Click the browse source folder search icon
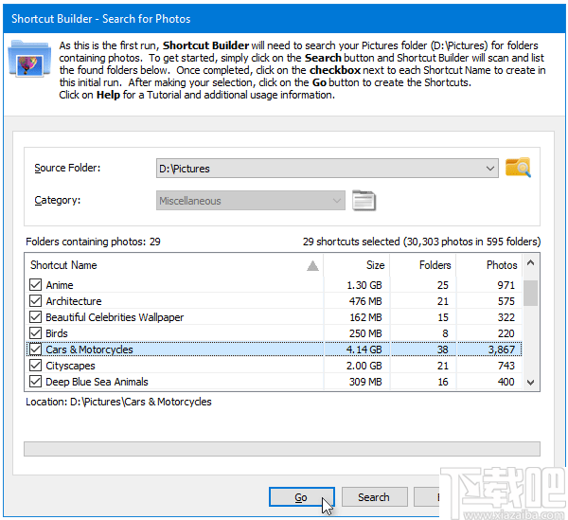The height and width of the screenshot is (520, 568). coord(518,168)
